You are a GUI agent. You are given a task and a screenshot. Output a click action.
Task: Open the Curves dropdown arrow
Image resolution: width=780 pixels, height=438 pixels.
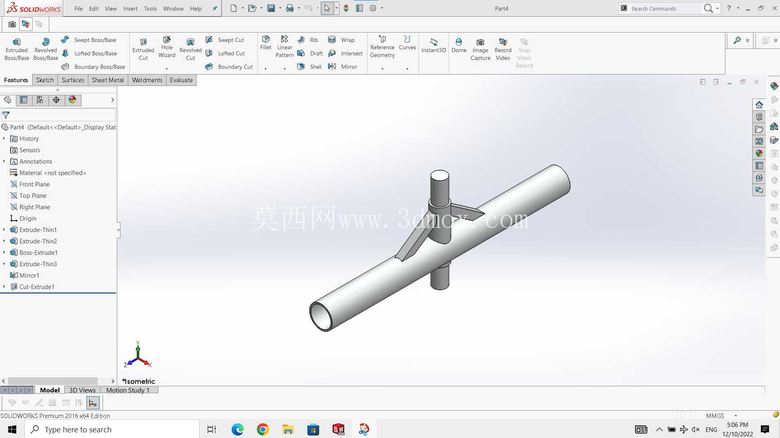pyautogui.click(x=407, y=69)
